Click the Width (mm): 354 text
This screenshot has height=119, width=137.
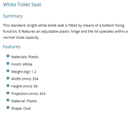pyautogui.click(x=25, y=79)
